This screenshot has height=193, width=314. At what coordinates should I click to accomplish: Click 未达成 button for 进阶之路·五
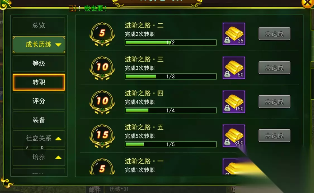point(274,136)
